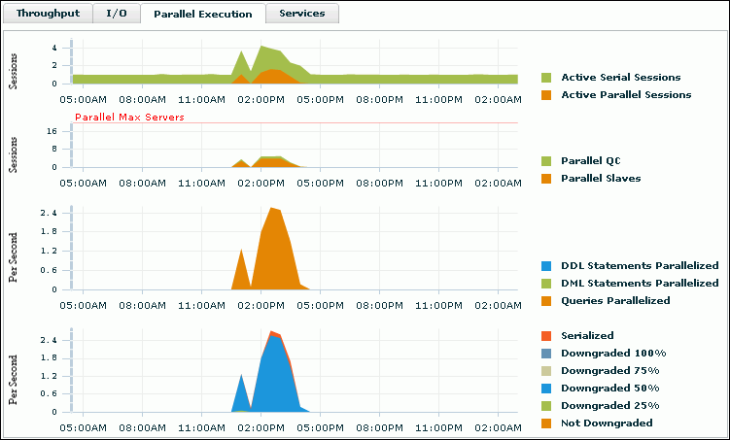Select the Parallel Slaves legend label
Screen dimensions: 730x440
pos(601,178)
